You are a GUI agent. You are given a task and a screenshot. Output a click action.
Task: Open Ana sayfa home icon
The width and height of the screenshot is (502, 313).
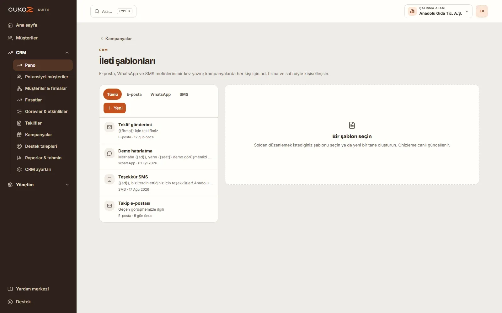click(10, 25)
